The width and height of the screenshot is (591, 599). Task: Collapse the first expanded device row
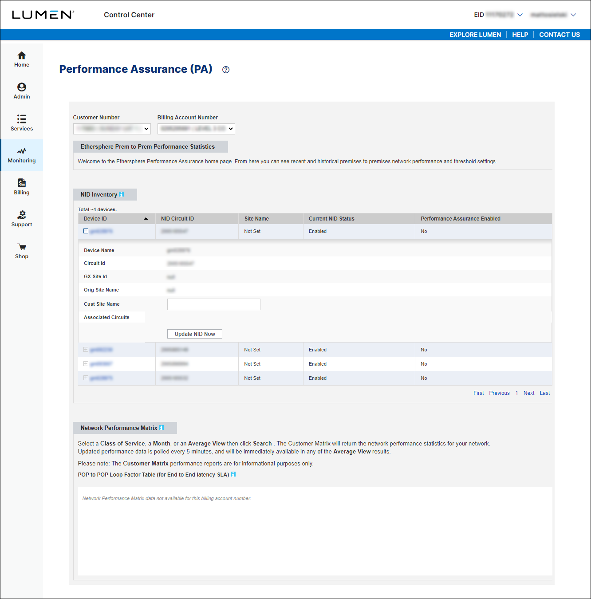click(86, 231)
